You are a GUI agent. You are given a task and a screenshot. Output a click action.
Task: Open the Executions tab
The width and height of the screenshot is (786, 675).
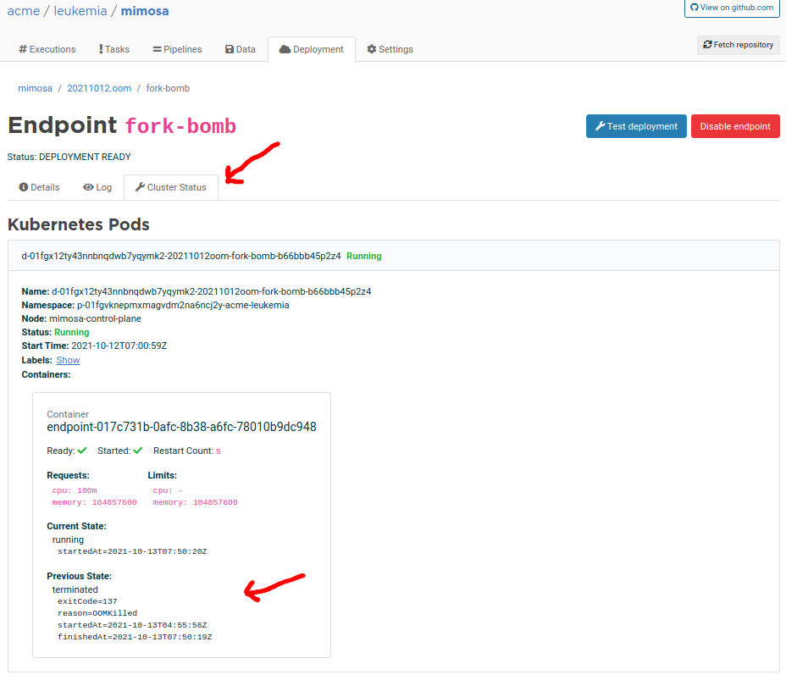pyautogui.click(x=47, y=49)
